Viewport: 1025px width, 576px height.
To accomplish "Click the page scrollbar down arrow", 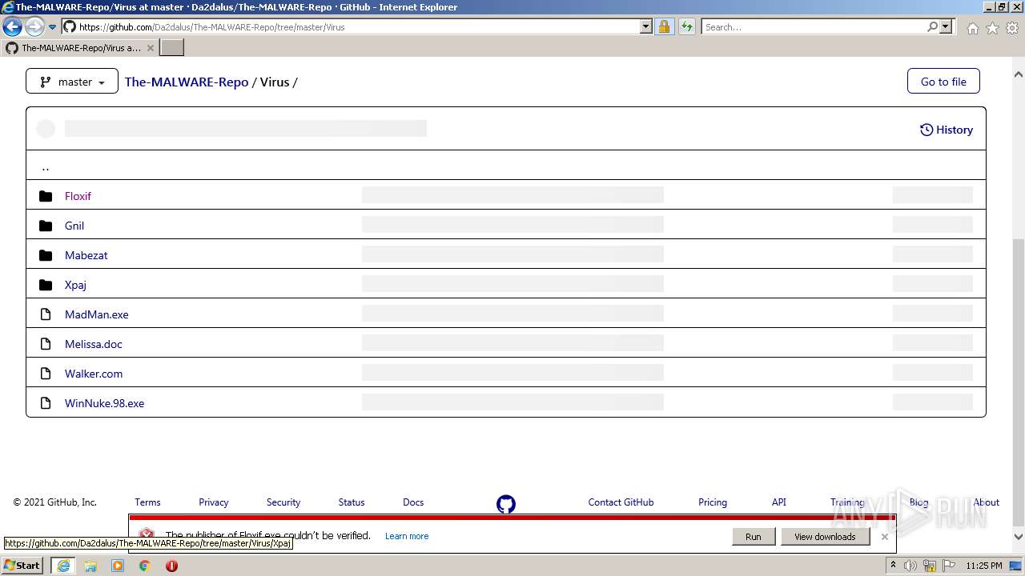I will [1019, 537].
